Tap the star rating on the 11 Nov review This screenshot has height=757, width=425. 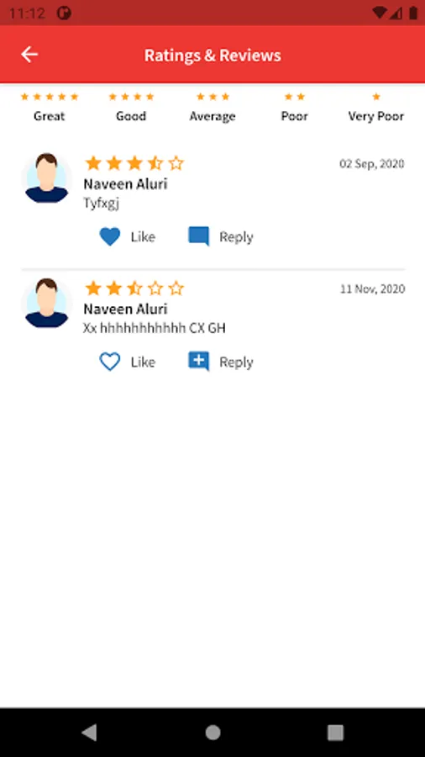[134, 289]
